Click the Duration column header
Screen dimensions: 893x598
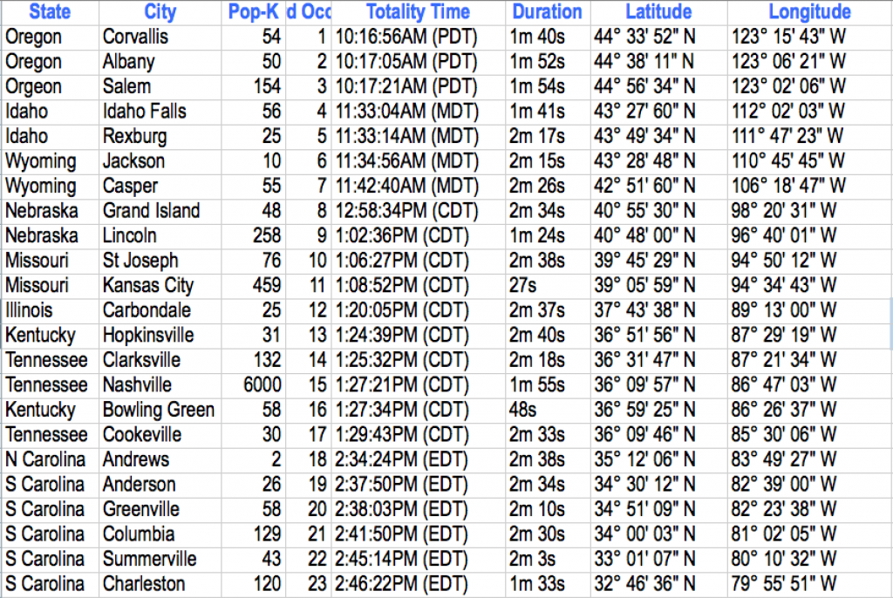tap(547, 12)
